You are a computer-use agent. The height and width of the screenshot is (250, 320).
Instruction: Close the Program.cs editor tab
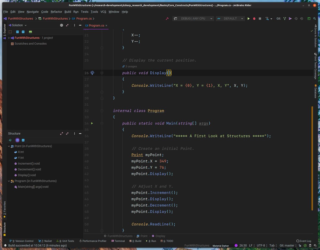106,26
